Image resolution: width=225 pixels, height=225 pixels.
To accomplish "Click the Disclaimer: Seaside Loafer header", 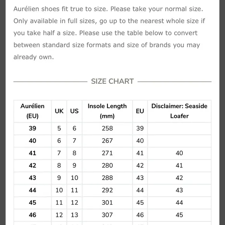I will pyautogui.click(x=179, y=111).
